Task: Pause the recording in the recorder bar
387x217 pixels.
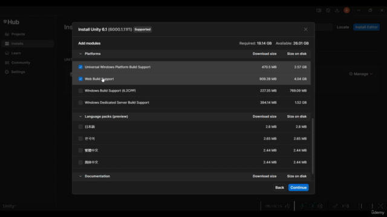Action: (360, 206)
